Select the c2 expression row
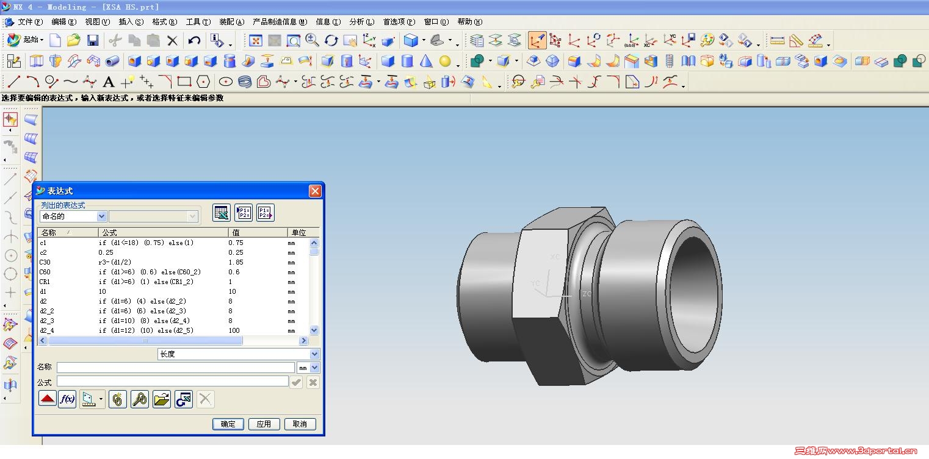Image resolution: width=929 pixels, height=459 pixels. click(173, 253)
